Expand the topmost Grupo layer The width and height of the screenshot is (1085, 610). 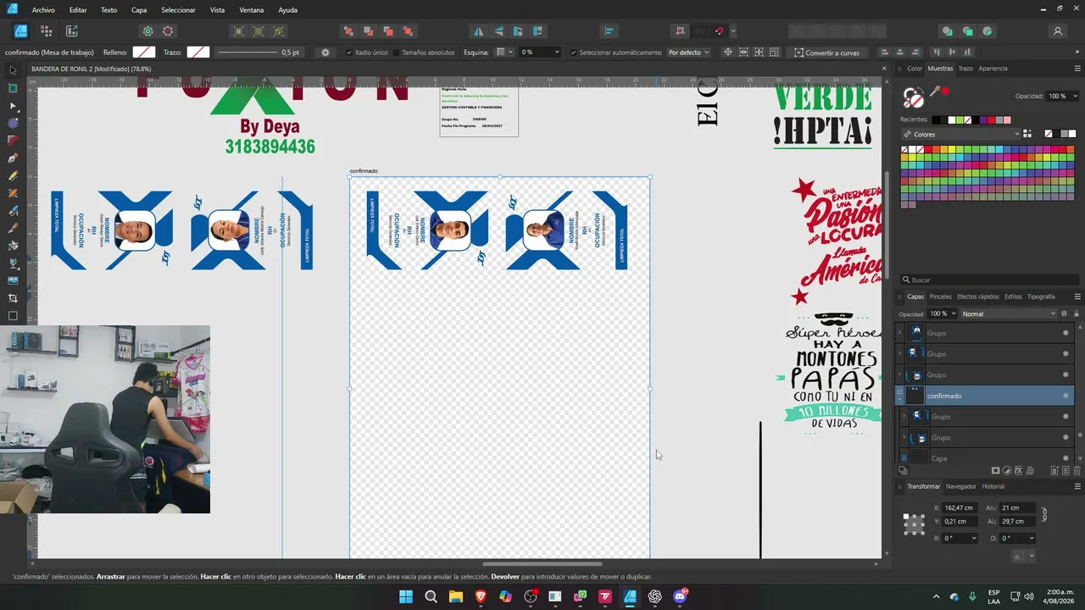click(899, 333)
